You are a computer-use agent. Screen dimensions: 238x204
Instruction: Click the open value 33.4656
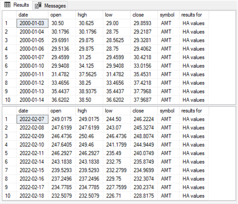click(62, 83)
